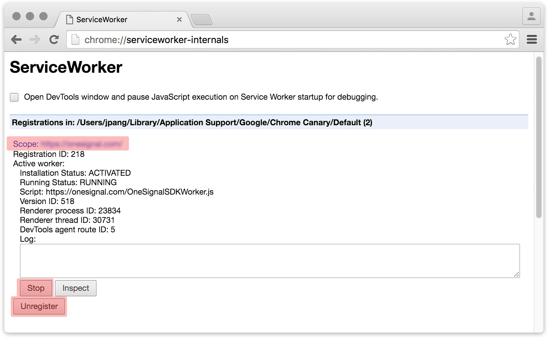Focus the address bar URL field
548x338 pixels.
point(289,40)
